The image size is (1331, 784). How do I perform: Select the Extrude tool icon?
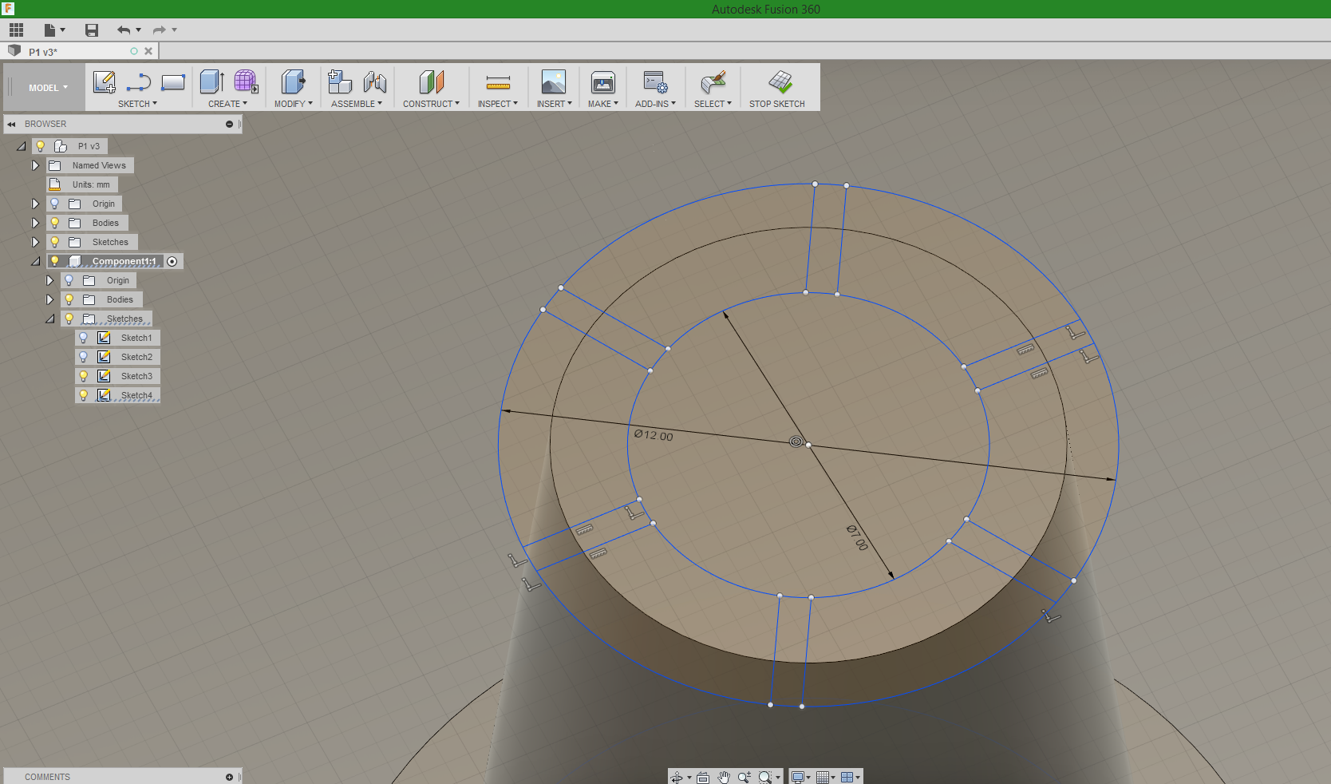point(211,81)
